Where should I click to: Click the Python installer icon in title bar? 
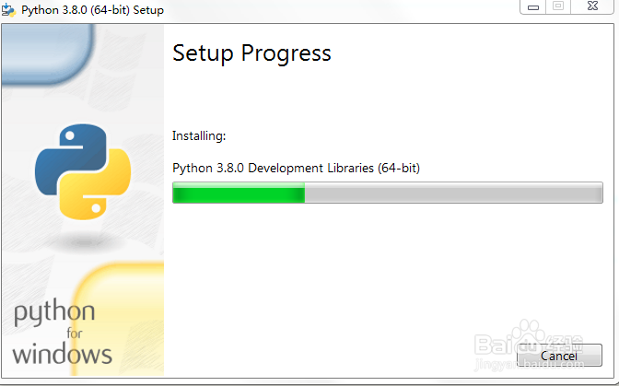(x=8, y=10)
